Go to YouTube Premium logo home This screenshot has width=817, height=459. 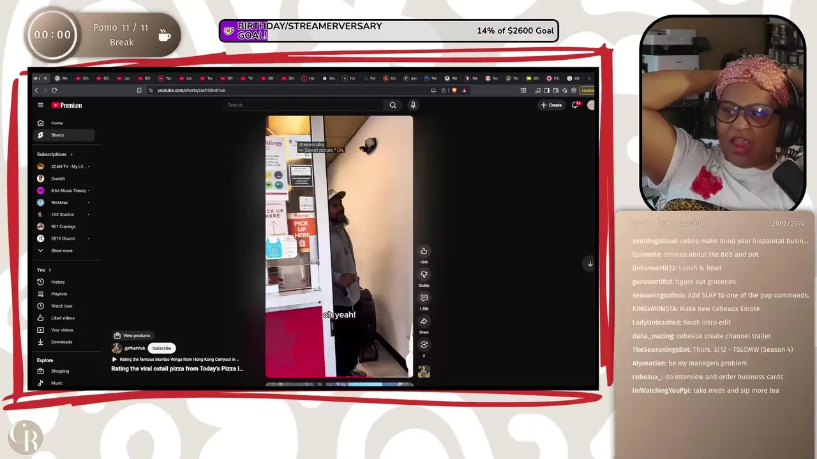pyautogui.click(x=67, y=105)
